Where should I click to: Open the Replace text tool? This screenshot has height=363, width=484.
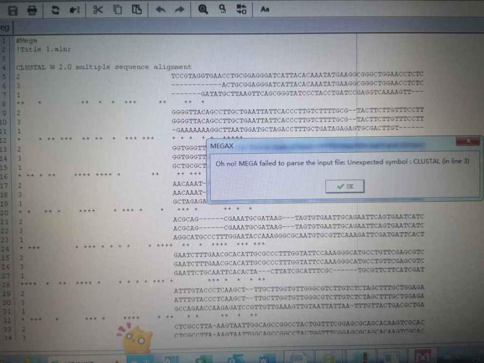coord(242,10)
